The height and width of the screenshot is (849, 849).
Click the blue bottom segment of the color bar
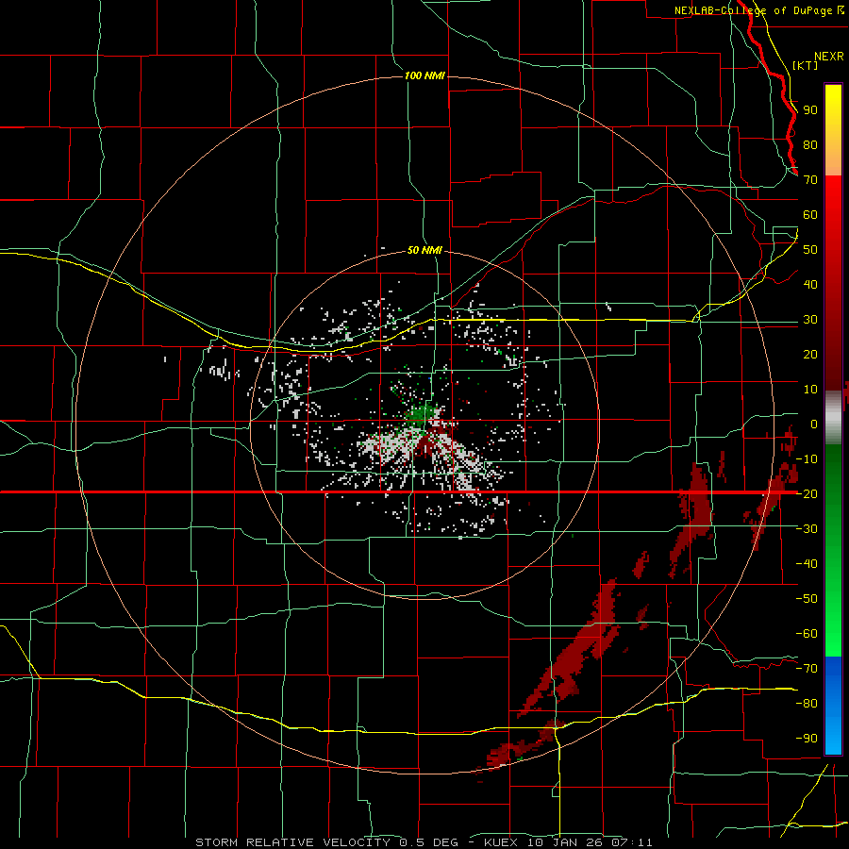tap(833, 705)
